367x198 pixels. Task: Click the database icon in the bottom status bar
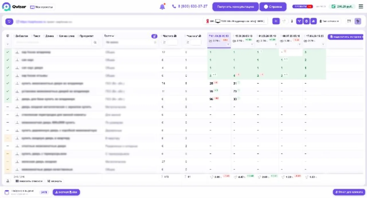7,192
